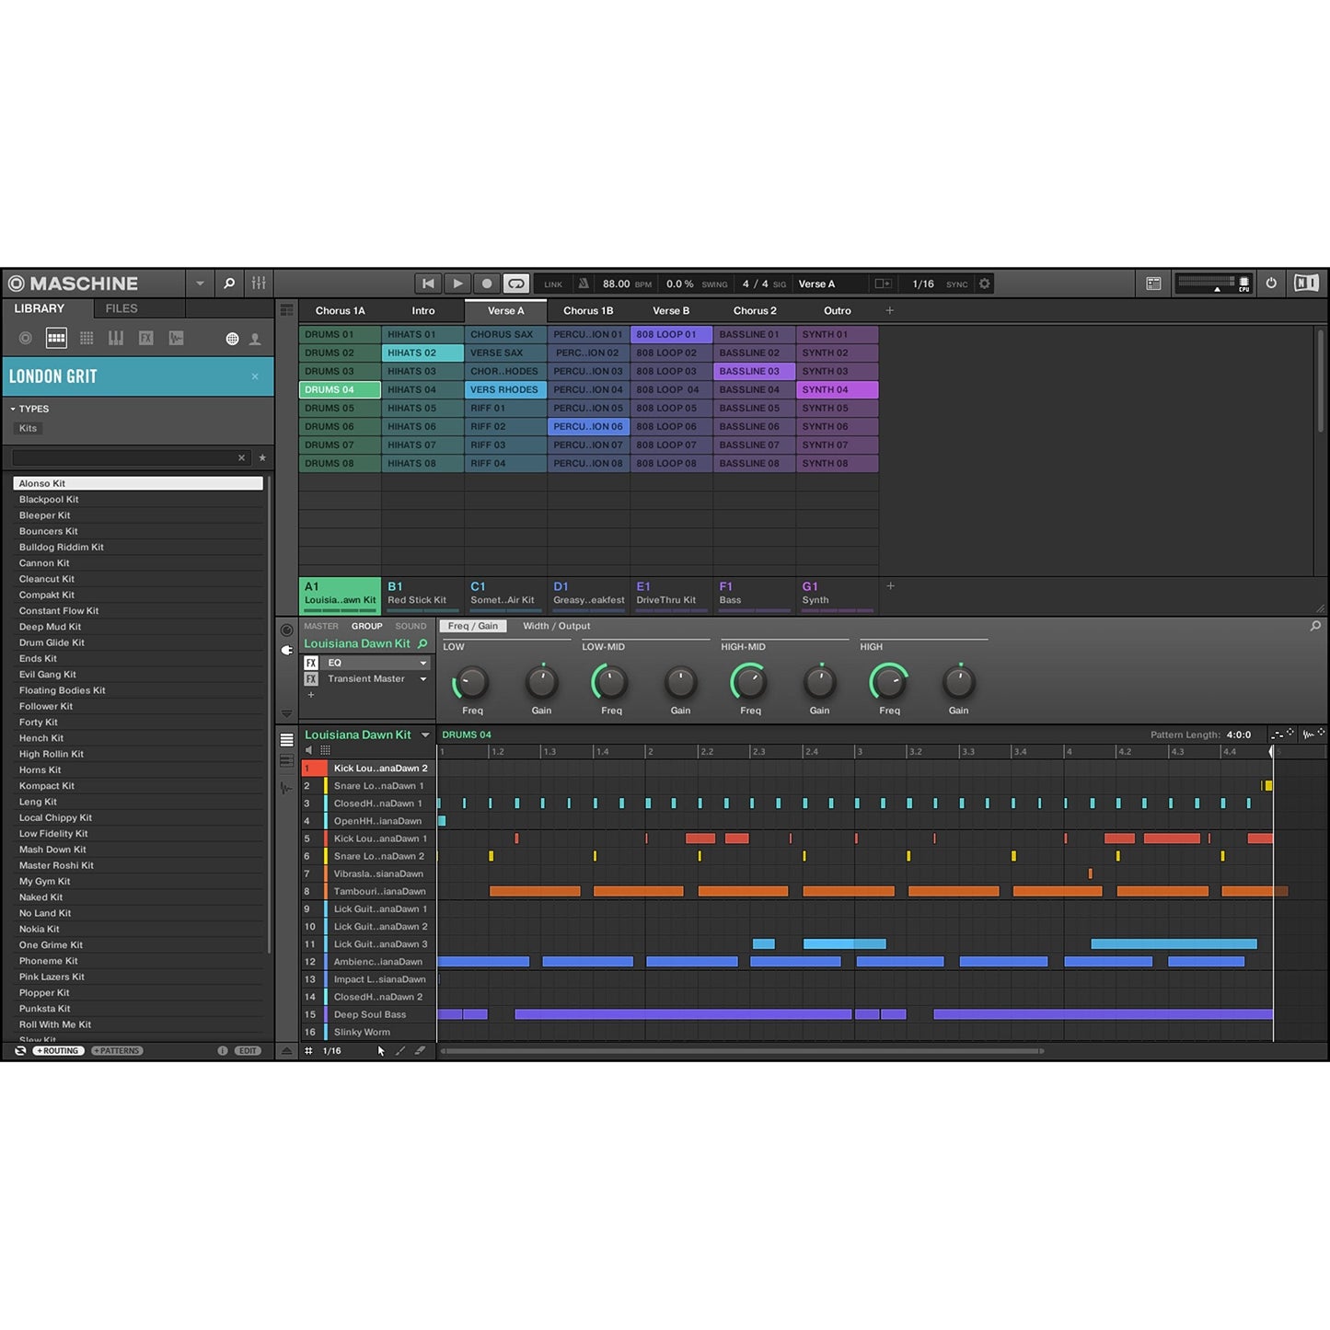Open the Chorus 1B scene tab
1330x1330 pixels.
588,310
